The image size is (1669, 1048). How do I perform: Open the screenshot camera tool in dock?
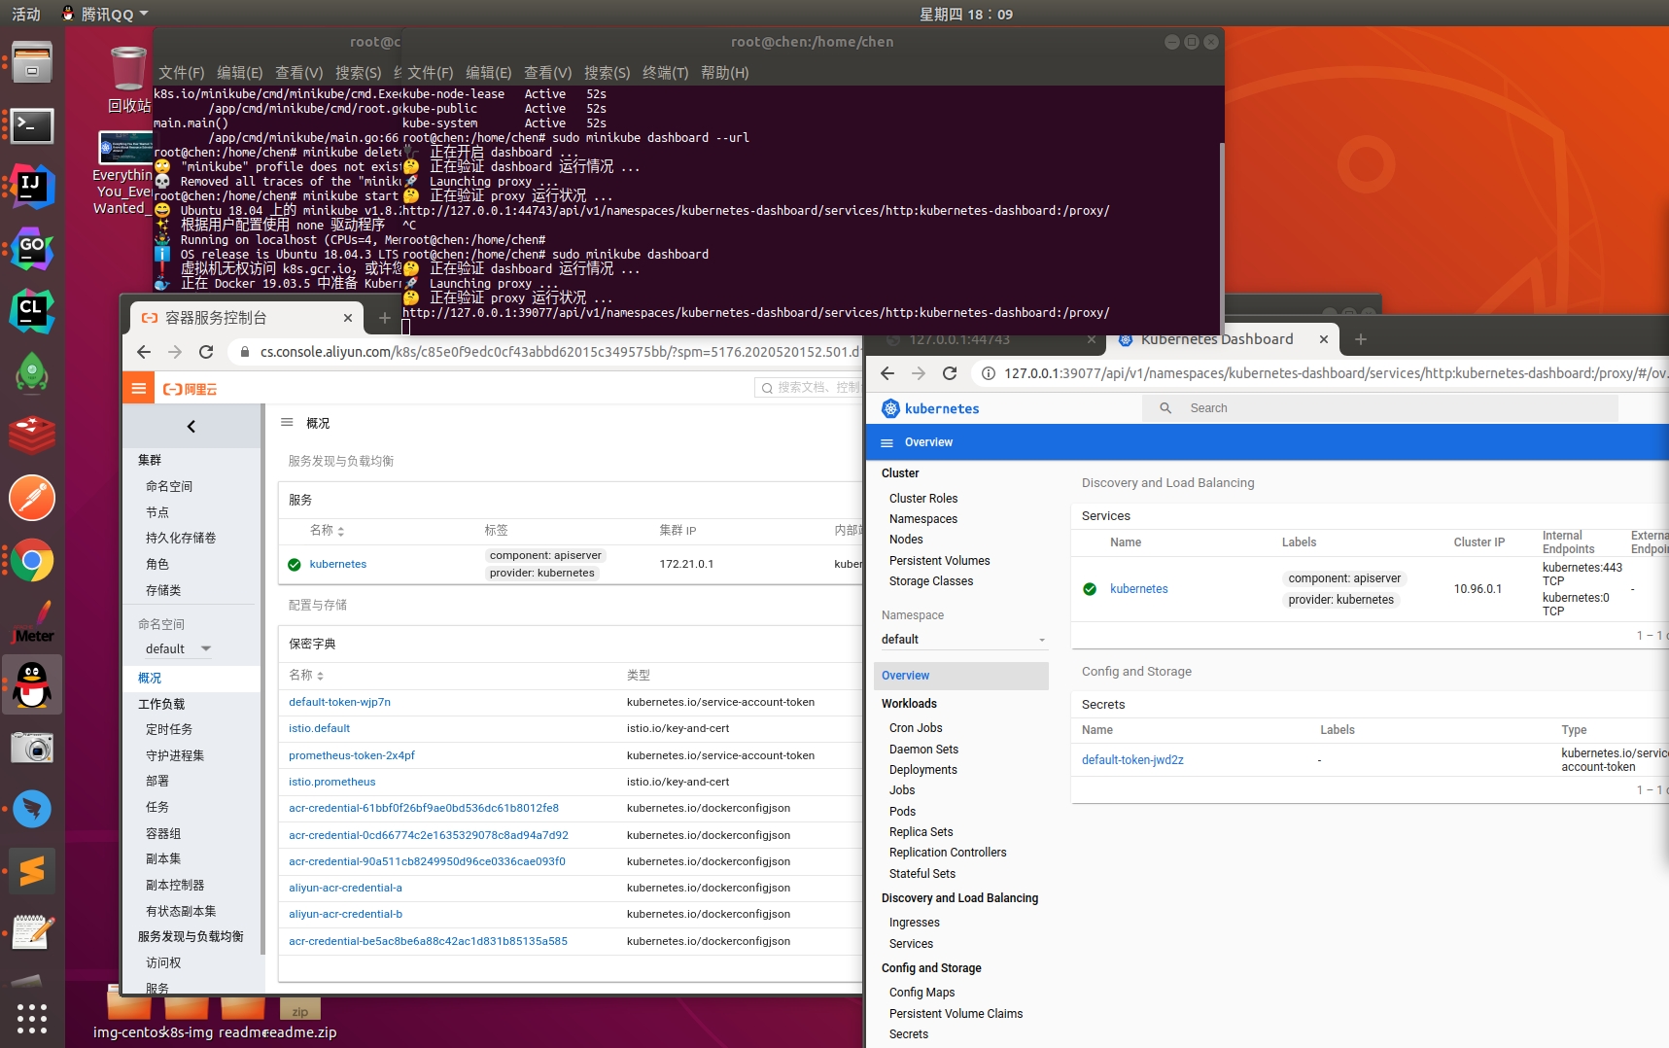pyautogui.click(x=32, y=747)
